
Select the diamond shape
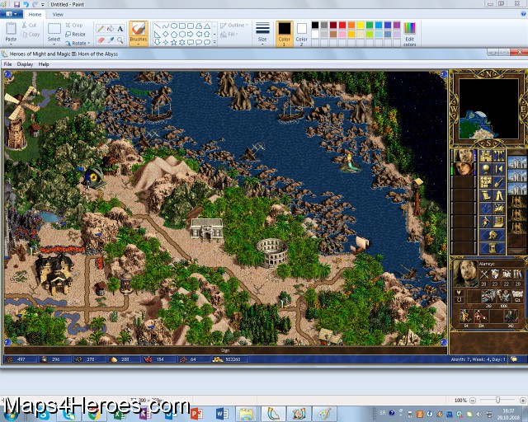click(x=165, y=34)
